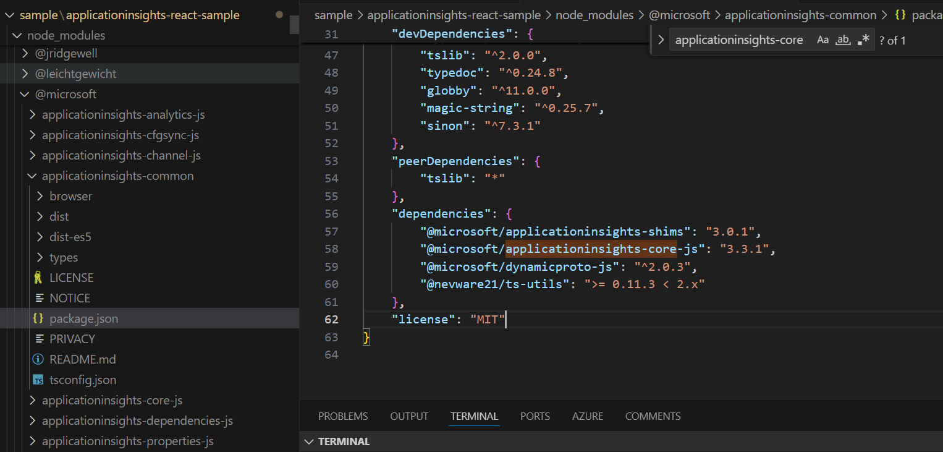Click @microsoft in the breadcrumb
Screen dimensions: 943x452
pyautogui.click(x=680, y=15)
